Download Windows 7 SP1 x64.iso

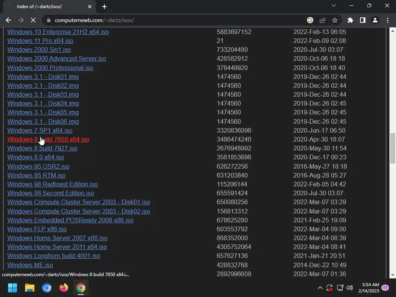[x=40, y=131]
